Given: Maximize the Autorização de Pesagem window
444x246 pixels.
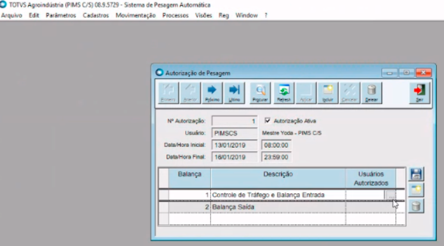Looking at the screenshot, I should coord(406,73).
